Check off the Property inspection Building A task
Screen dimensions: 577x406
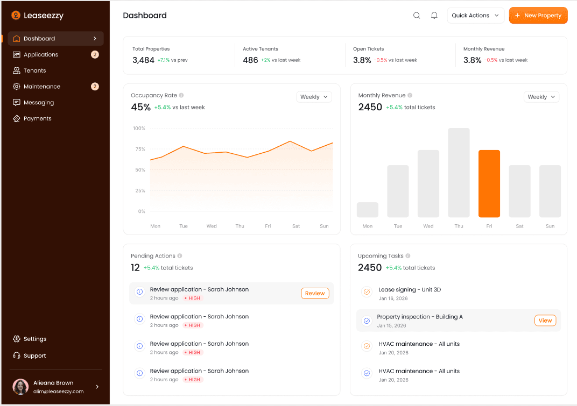click(x=367, y=319)
